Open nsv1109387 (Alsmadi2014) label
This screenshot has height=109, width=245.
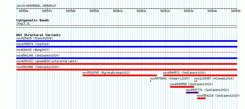(x=214, y=78)
